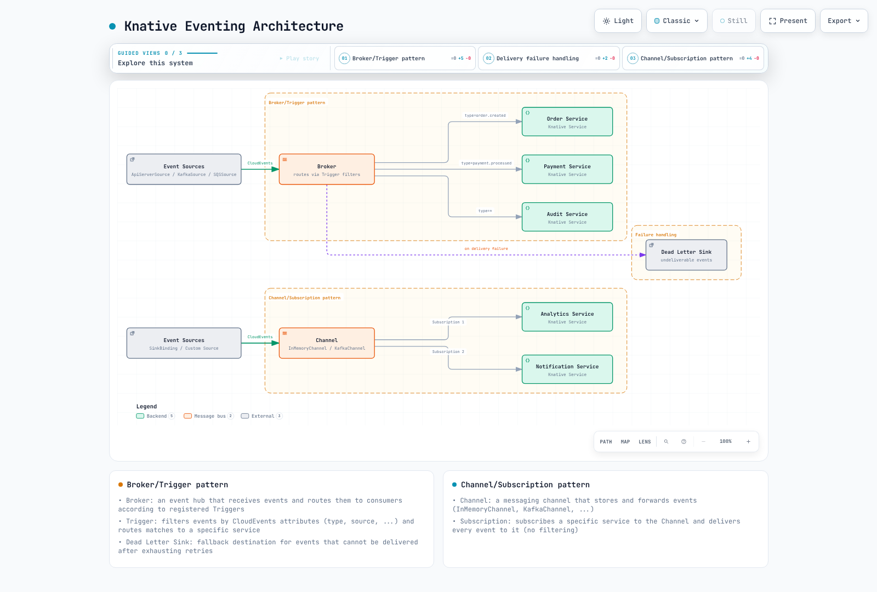Enable MAP mode in canvas toolbar
The image size is (877, 592).
click(x=625, y=442)
